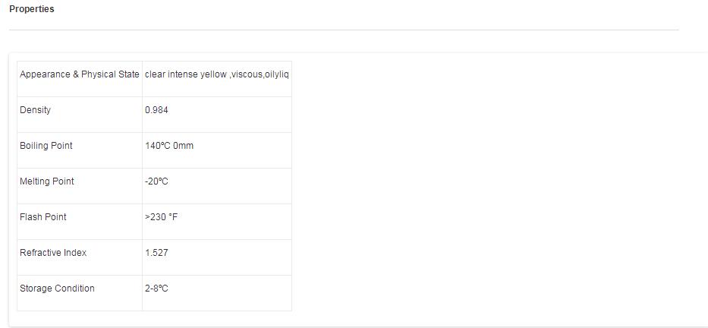Click the -20ºC melting point value

tap(156, 181)
